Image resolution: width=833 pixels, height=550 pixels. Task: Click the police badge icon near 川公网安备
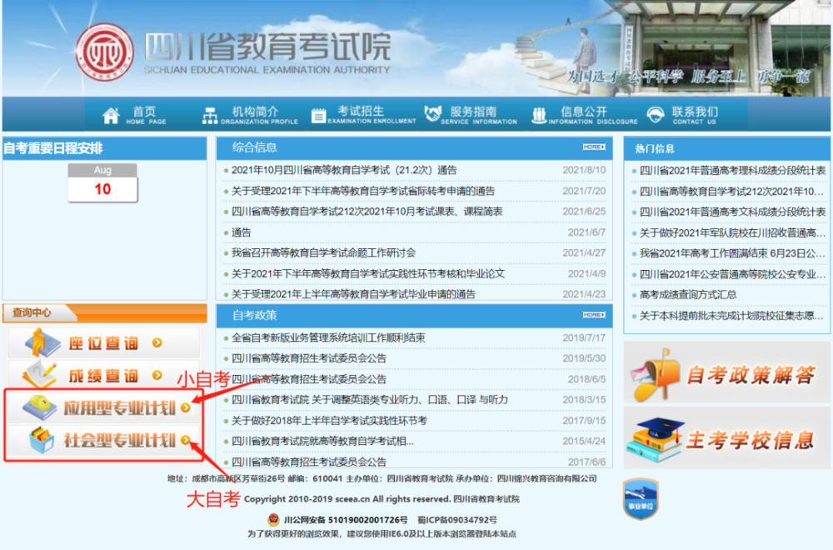(x=273, y=519)
